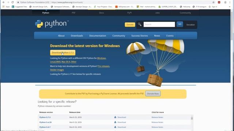Select the PyPI tab in the top site bar

tap(129, 13)
